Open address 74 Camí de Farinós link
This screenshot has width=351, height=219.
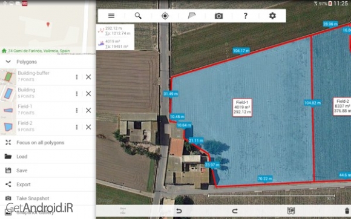coord(39,51)
